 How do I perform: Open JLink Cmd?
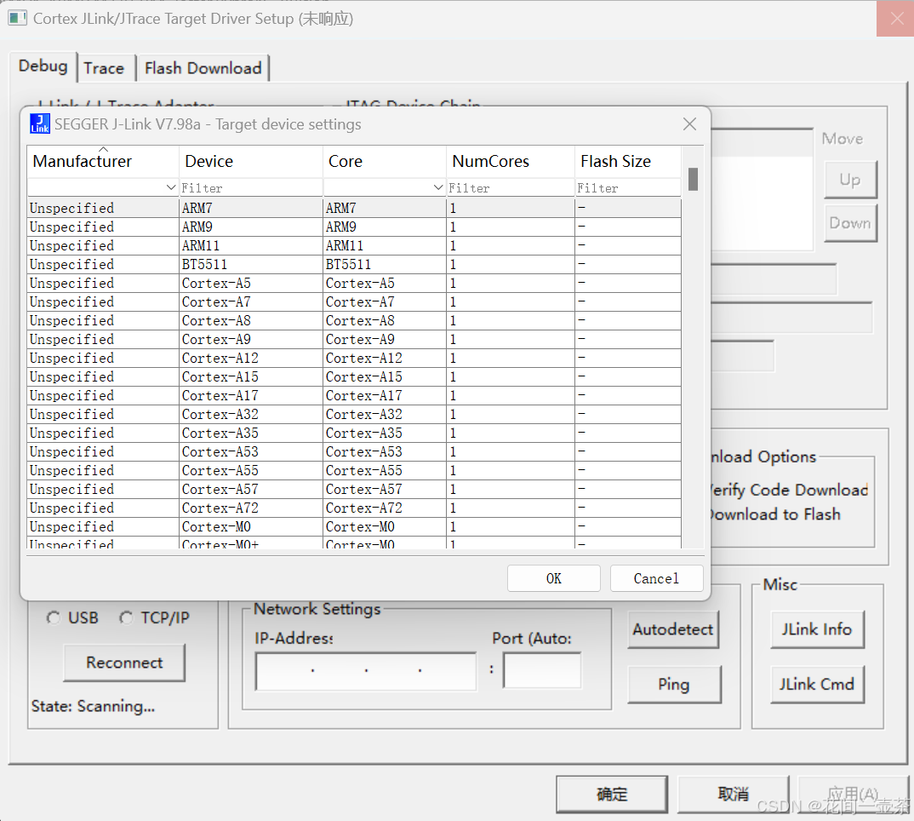coord(817,684)
